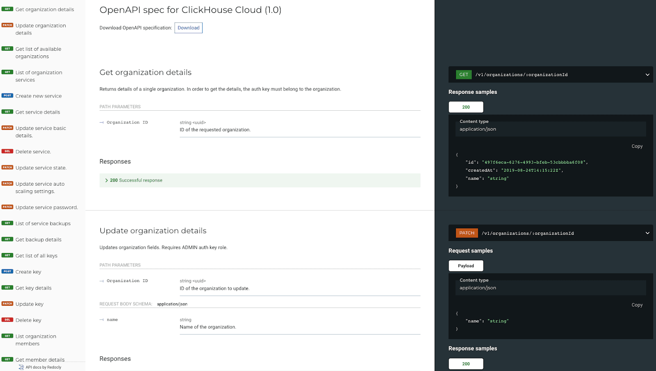Viewport: 656px width, 371px height.
Task: Click the DEL badge beside Delete key
Action: (x=7, y=320)
